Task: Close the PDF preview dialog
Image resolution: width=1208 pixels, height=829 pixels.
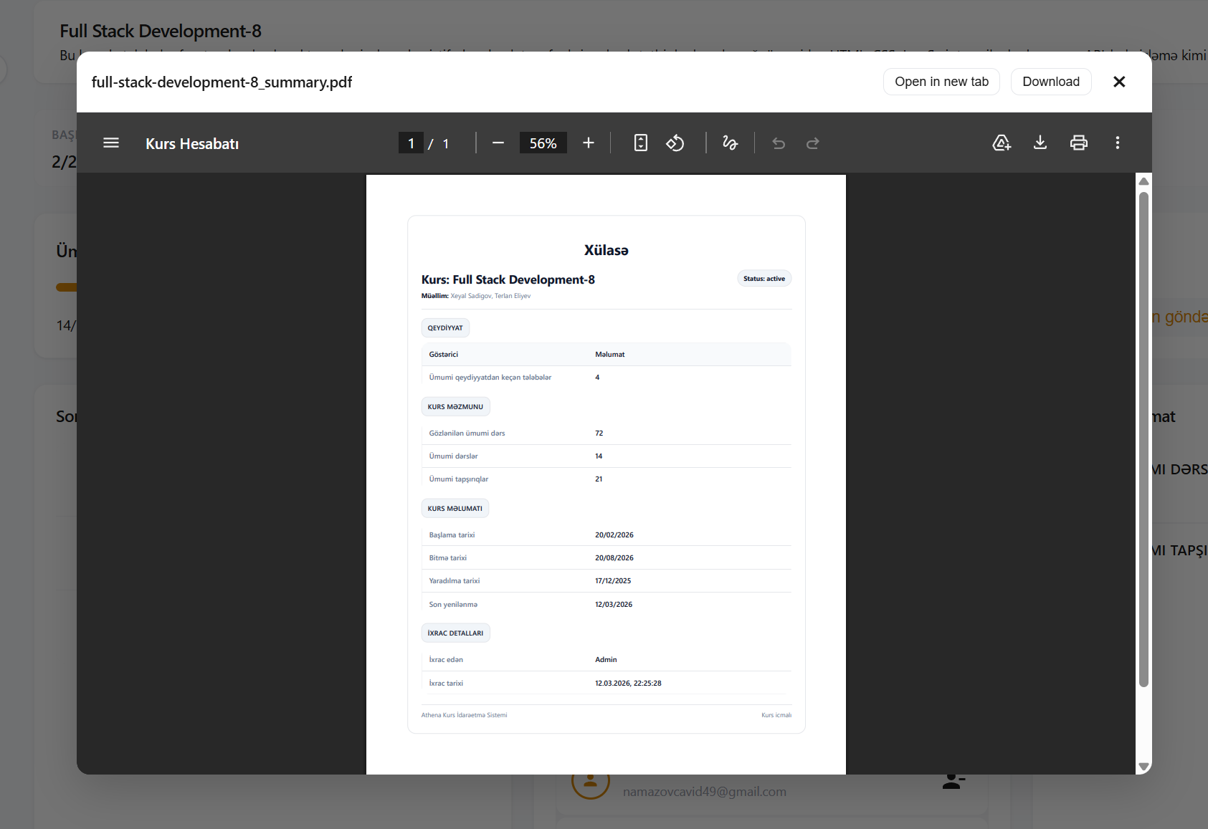Action: [1119, 82]
